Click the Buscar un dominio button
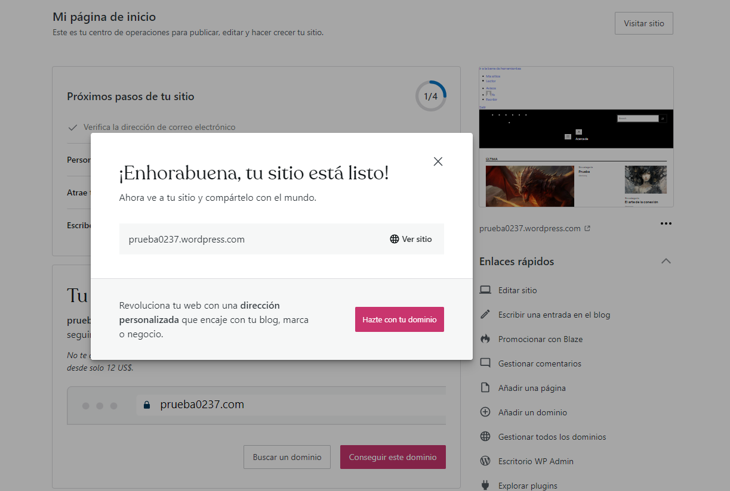 click(287, 457)
